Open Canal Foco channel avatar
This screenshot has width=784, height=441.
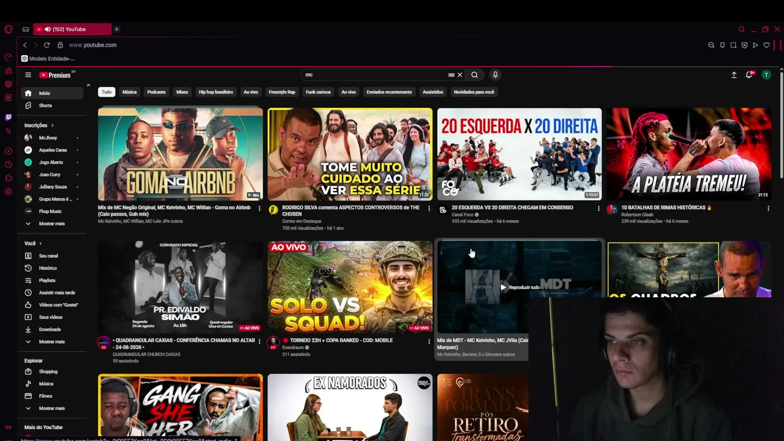443,209
